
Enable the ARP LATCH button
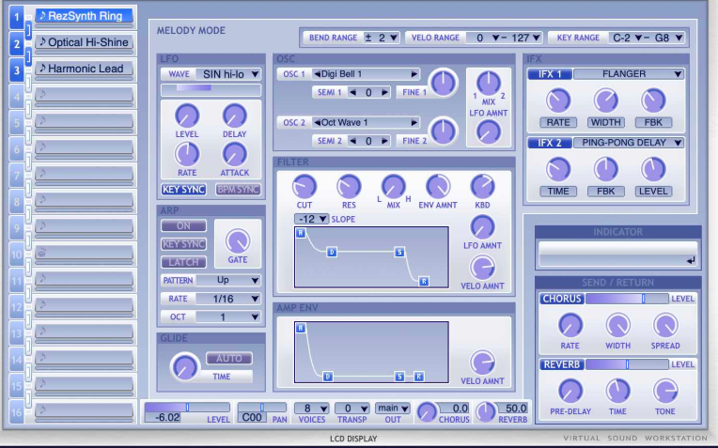(x=183, y=262)
